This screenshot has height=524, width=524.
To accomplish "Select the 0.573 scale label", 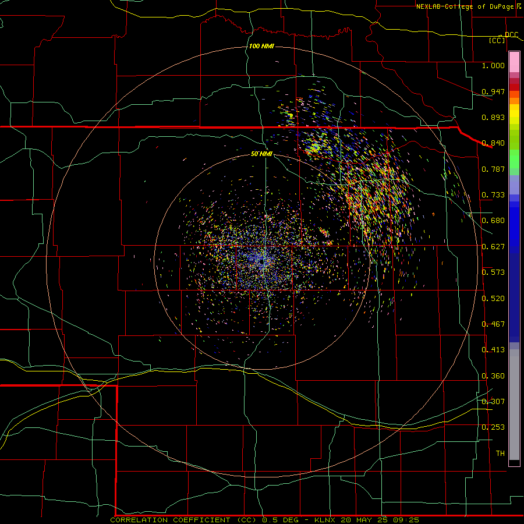I will pos(493,272).
